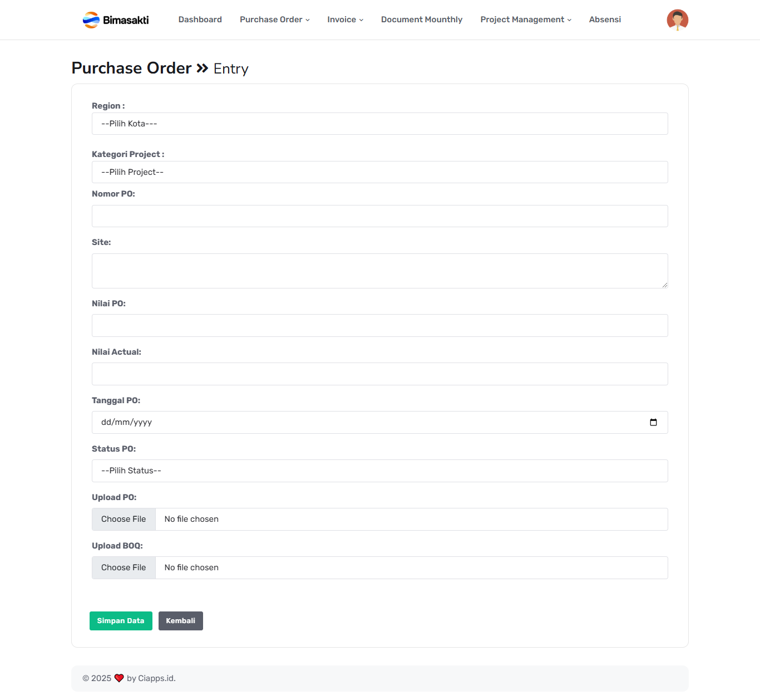
Task: Click the red heart icon in footer
Action: [119, 678]
